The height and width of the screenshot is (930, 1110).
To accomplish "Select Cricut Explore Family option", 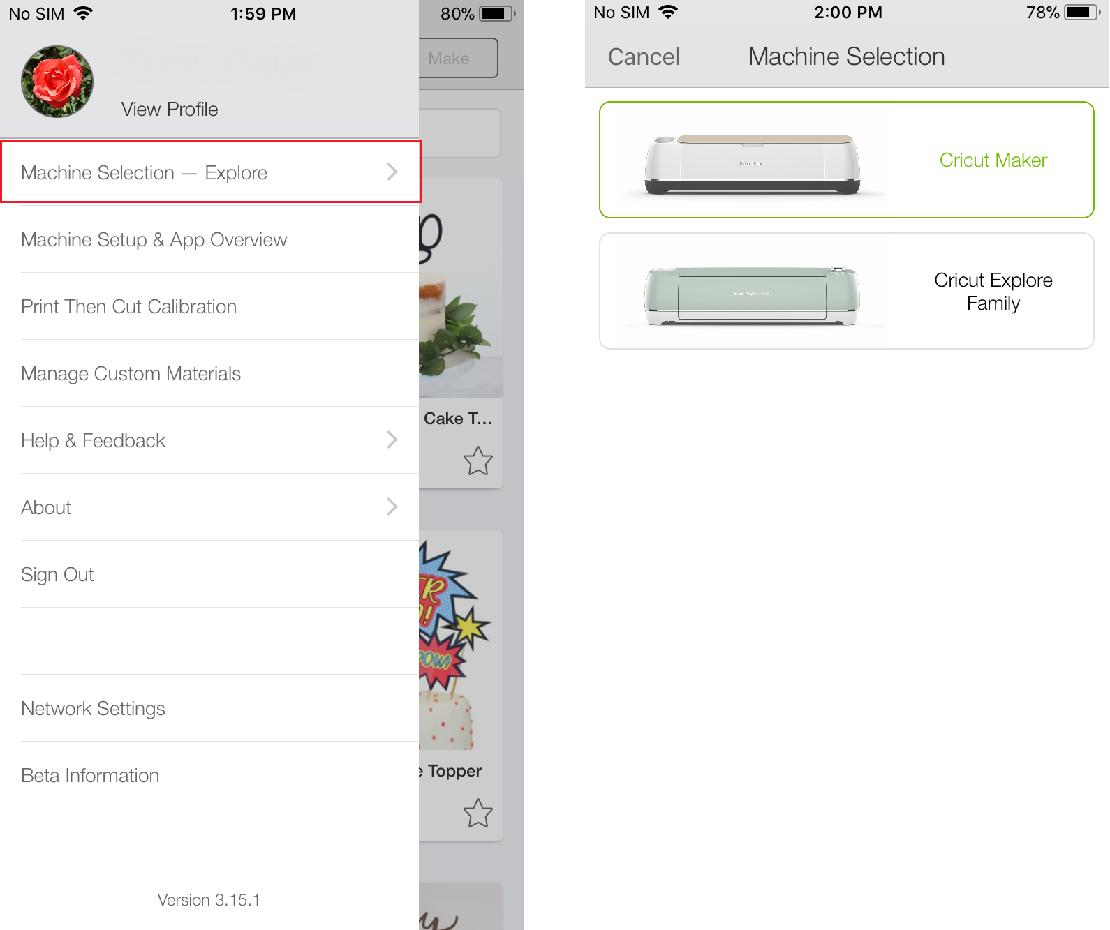I will 847,291.
